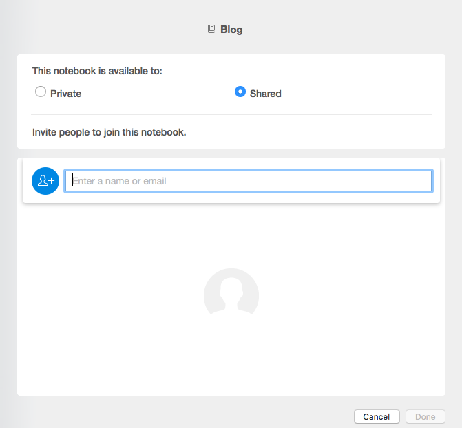
Task: Click the blue add-person invite icon
Action: pos(45,181)
